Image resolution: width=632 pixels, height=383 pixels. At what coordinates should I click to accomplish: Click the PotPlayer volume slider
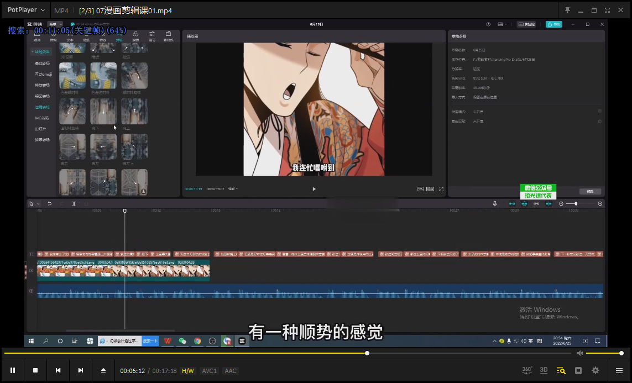(604, 353)
